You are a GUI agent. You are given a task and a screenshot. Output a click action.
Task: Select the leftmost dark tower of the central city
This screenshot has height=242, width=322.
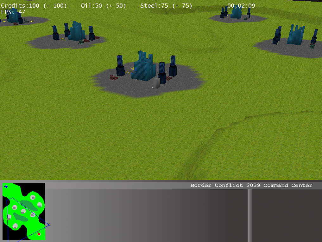pos(120,66)
